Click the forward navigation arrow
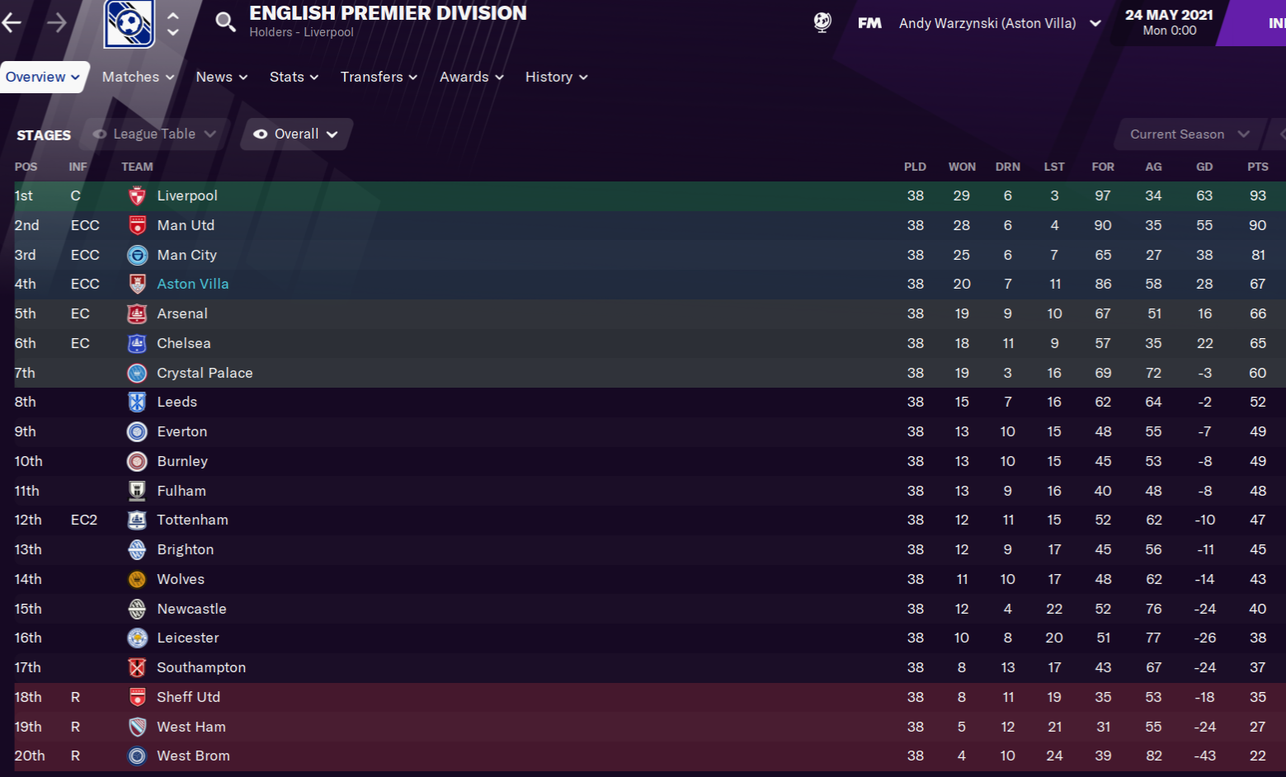1286x777 pixels. tap(56, 23)
